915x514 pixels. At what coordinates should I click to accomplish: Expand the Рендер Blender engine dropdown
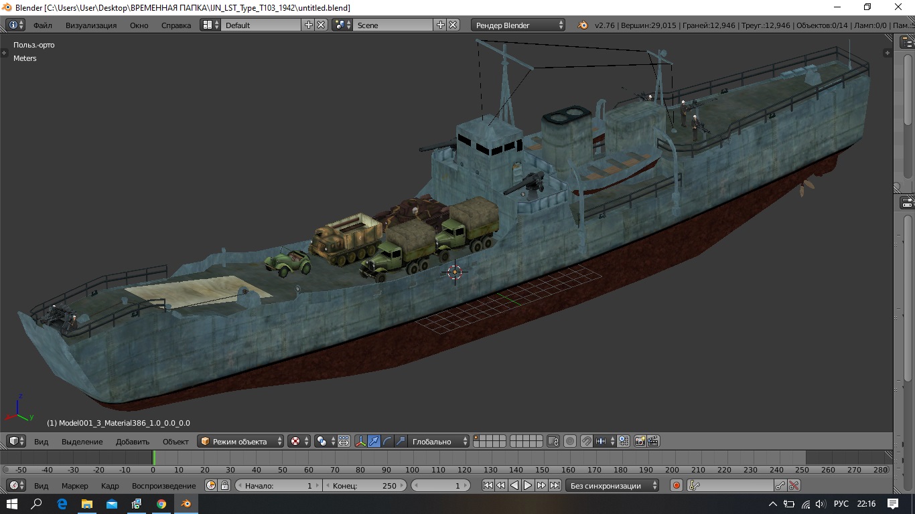[x=519, y=25]
